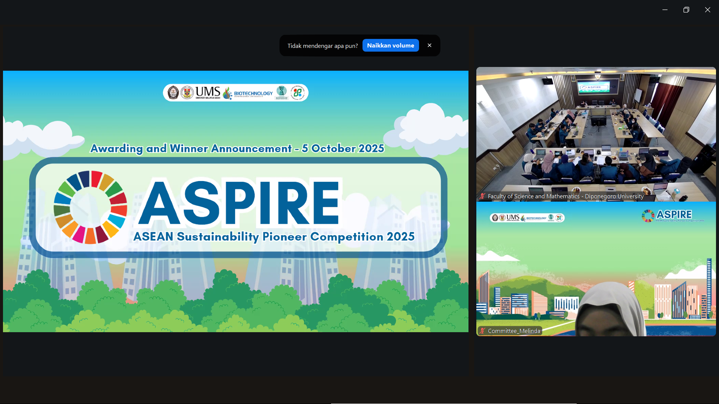719x404 pixels.
Task: Click the red muted mic icon on Melinda's tile
Action: (x=482, y=331)
